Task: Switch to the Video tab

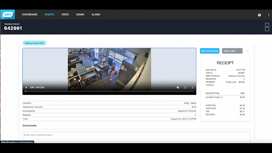Action: [x=65, y=15]
